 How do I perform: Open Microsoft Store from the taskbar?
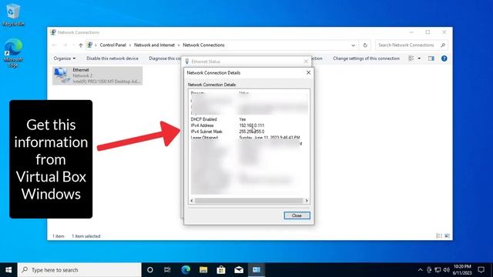click(221, 270)
